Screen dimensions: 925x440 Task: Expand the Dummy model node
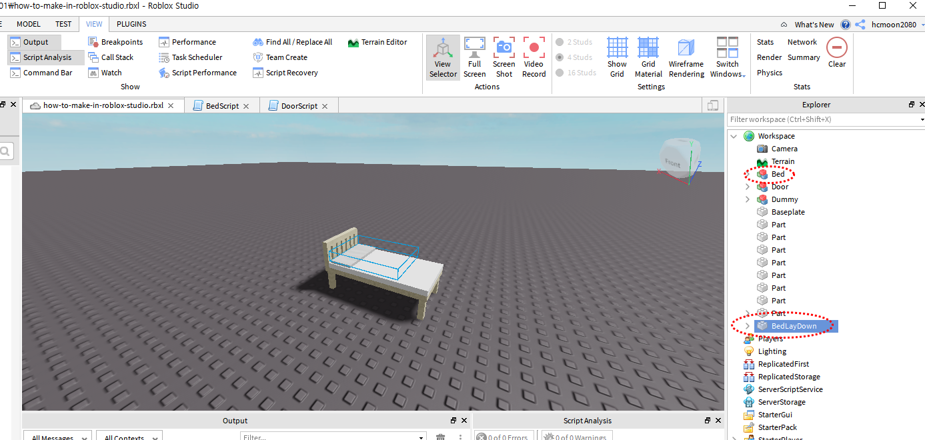pyautogui.click(x=748, y=199)
